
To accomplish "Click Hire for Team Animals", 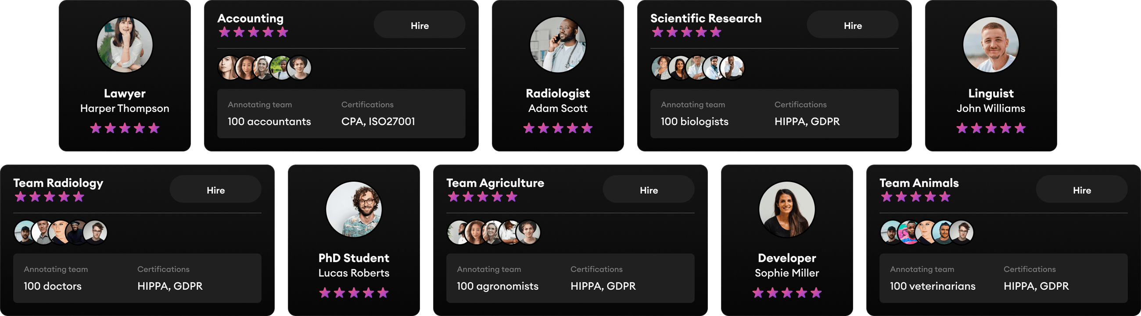I will coord(1082,190).
